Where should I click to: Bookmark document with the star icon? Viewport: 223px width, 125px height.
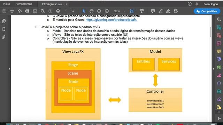point(12,11)
